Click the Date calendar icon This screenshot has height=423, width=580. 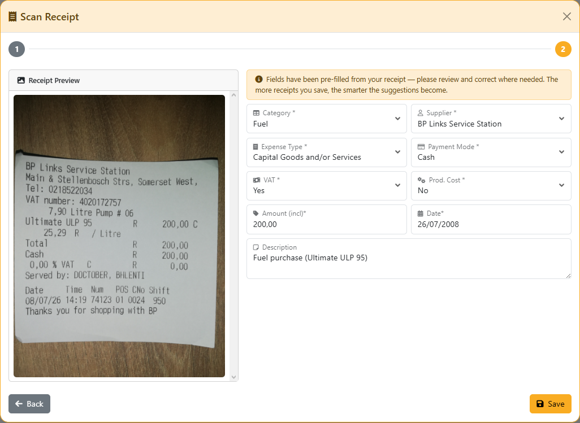(x=420, y=213)
